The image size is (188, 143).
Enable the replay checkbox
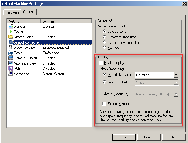[x=101, y=63]
